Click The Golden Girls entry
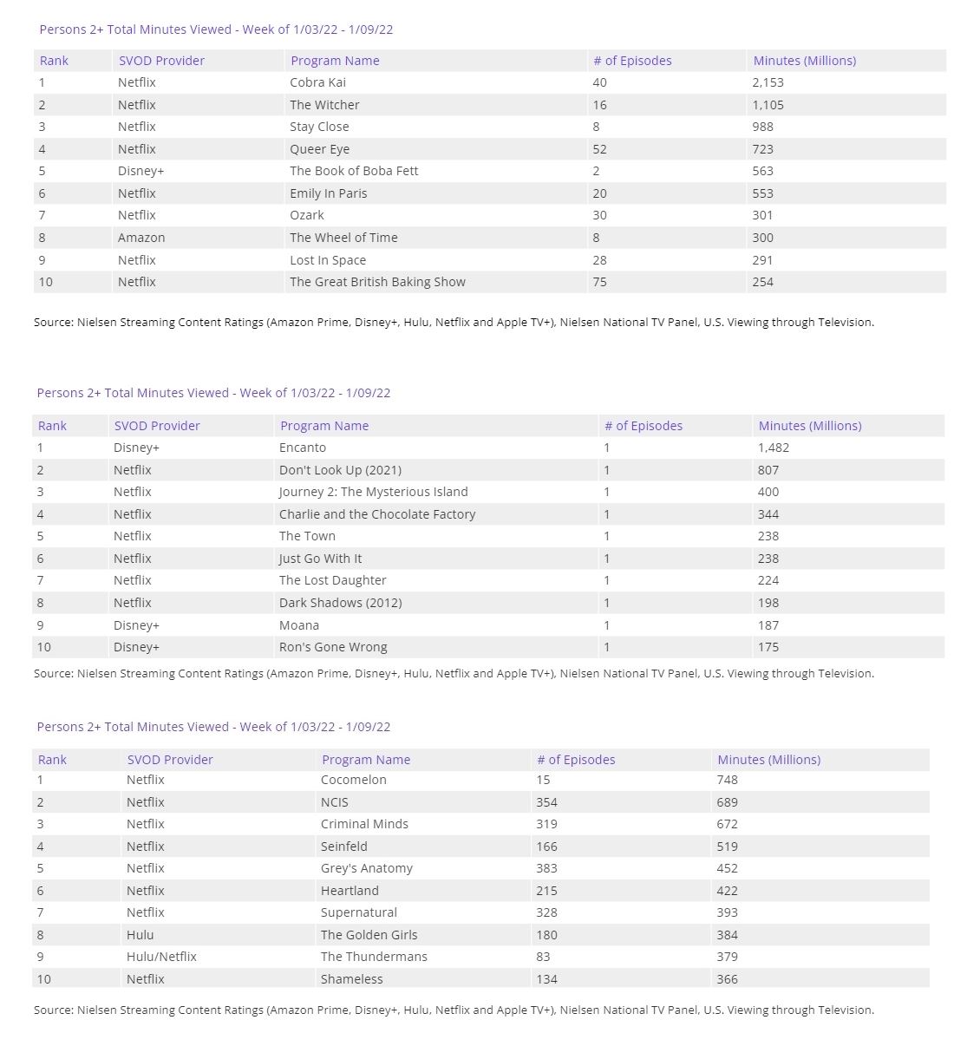 coord(369,935)
